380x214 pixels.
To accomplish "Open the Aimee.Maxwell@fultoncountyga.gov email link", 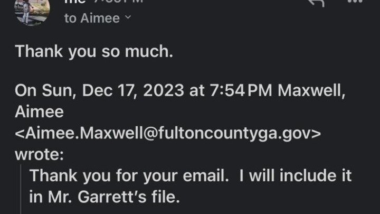I will click(168, 135).
